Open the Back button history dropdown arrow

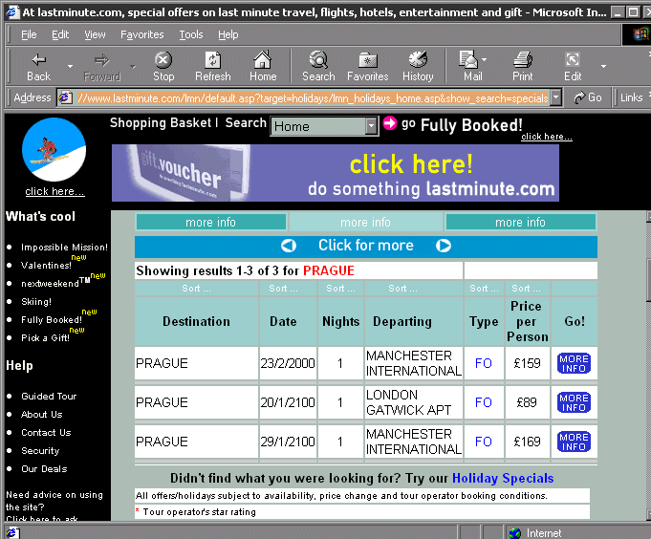[x=70, y=66]
